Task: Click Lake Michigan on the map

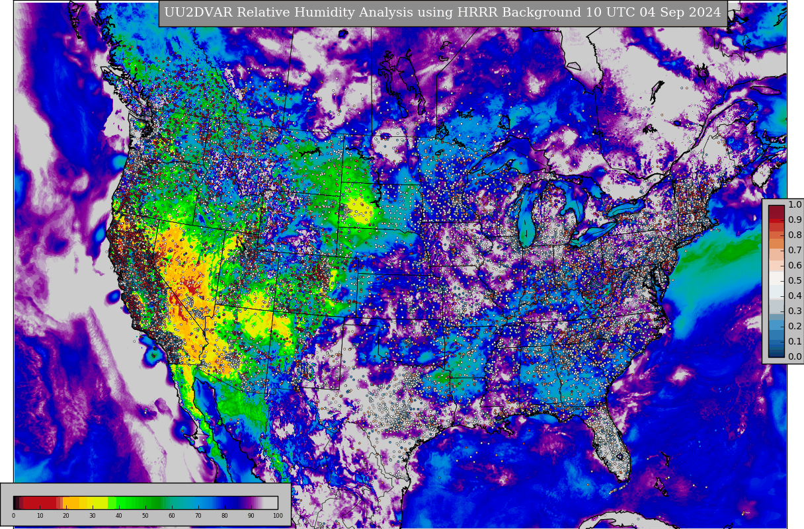Action: pyautogui.click(x=527, y=215)
